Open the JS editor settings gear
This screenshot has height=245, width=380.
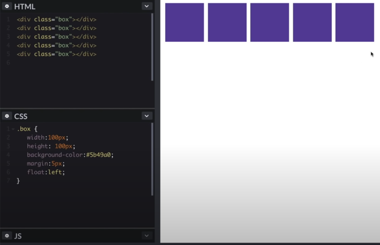[7, 236]
